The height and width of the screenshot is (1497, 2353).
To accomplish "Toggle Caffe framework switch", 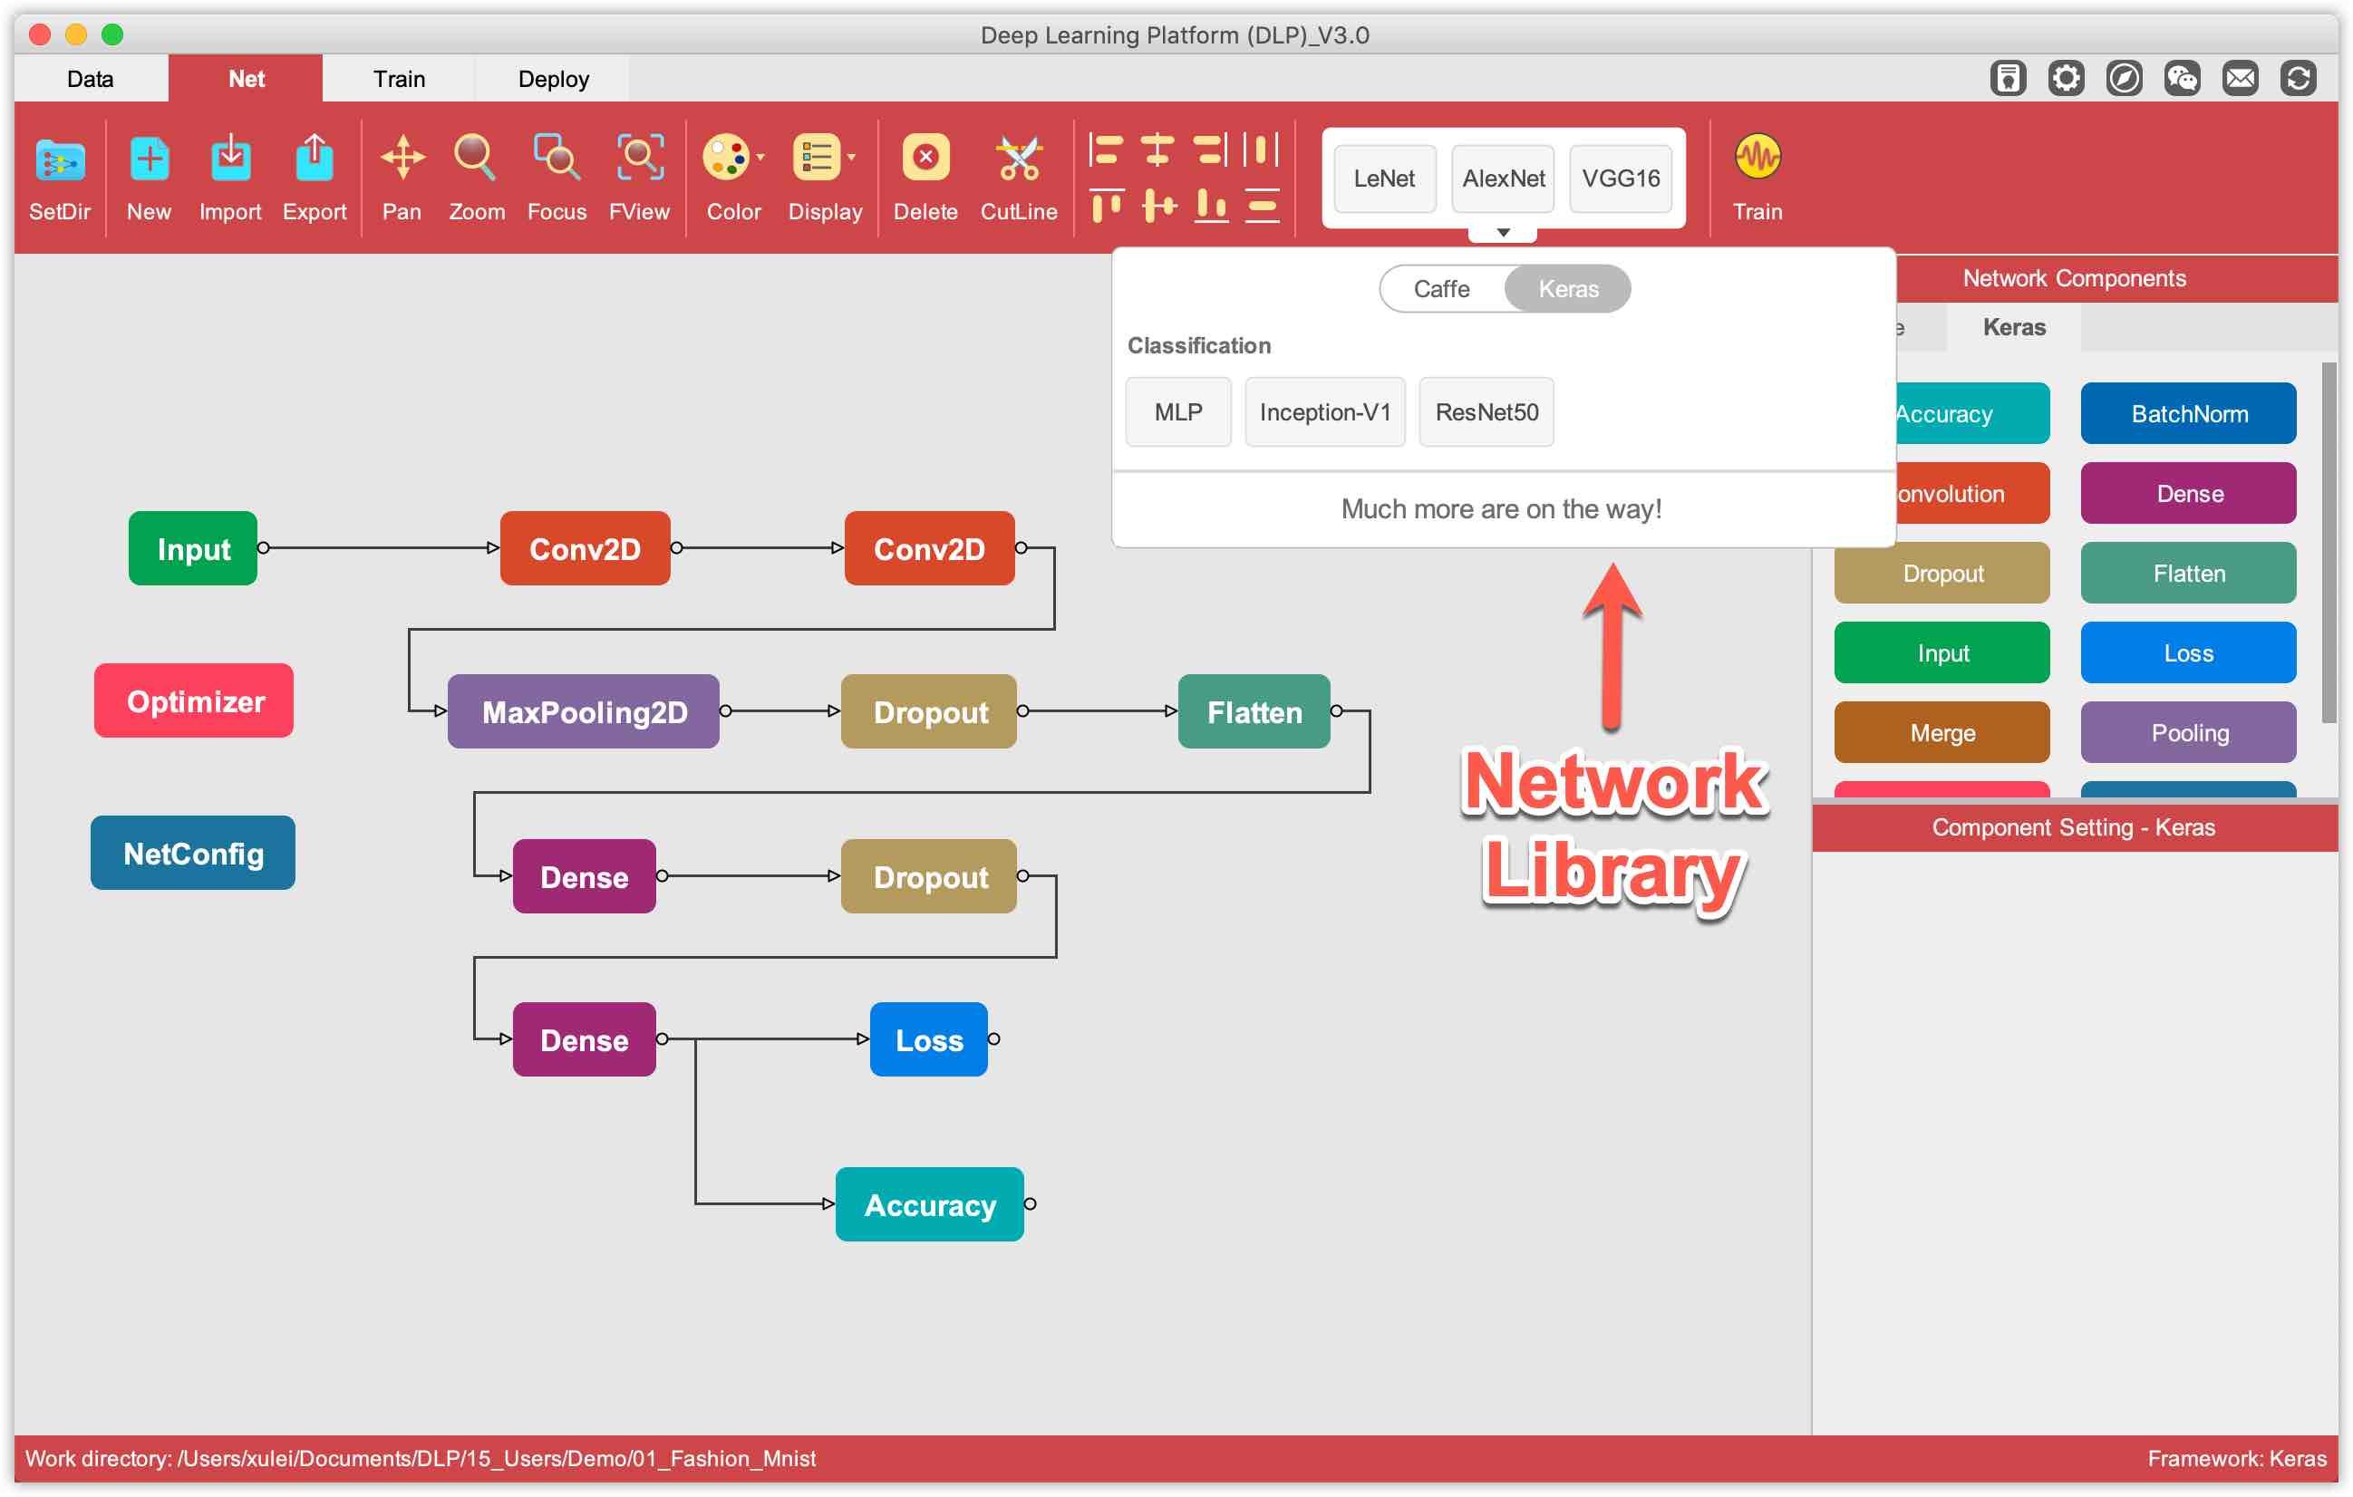I will 1438,288.
